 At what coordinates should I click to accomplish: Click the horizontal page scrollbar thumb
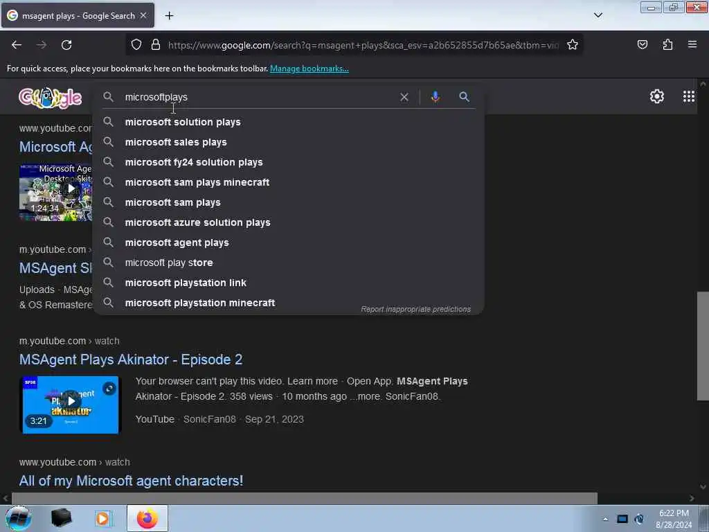pyautogui.click(x=305, y=498)
